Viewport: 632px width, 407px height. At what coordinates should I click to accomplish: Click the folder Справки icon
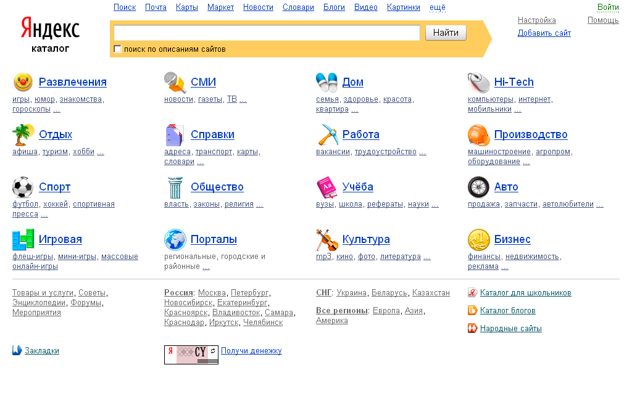point(175,134)
